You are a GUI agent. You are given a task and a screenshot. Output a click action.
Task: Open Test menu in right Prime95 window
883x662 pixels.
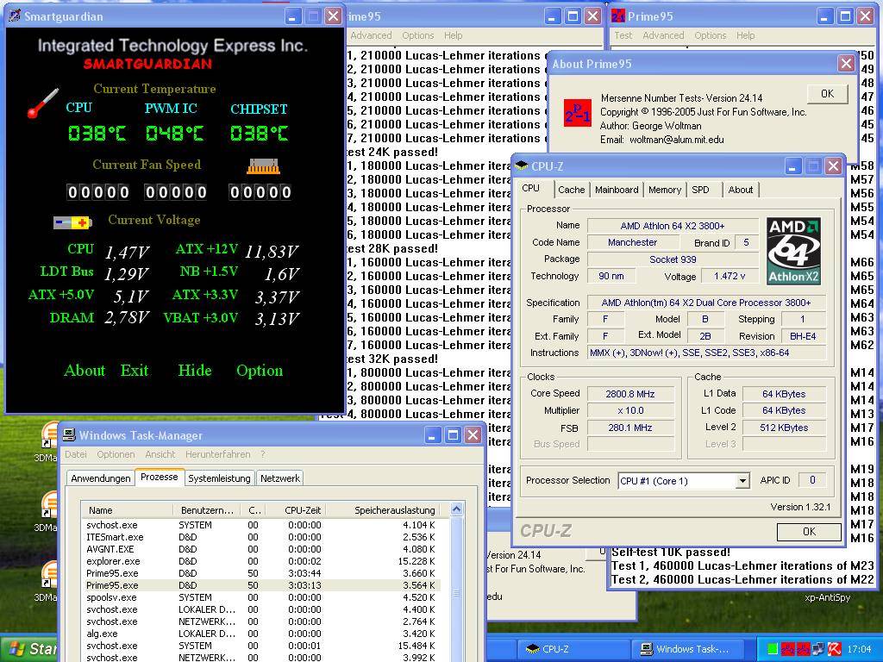pyautogui.click(x=623, y=34)
